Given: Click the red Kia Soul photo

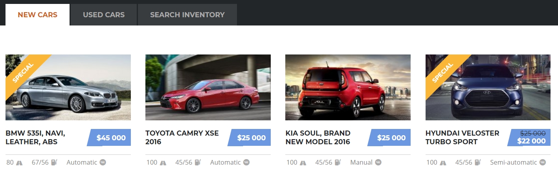Looking at the screenshot, I should click(348, 87).
